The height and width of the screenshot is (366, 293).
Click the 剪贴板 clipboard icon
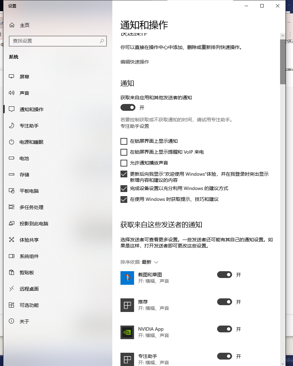pos(12,273)
